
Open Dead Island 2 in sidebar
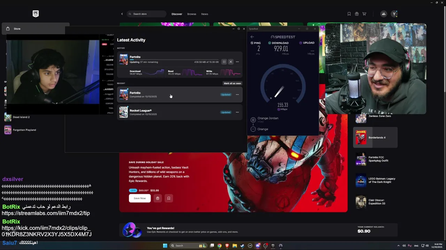21,117
